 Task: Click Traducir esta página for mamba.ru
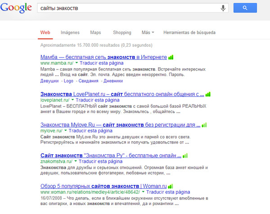pyautogui.click(x=102, y=63)
